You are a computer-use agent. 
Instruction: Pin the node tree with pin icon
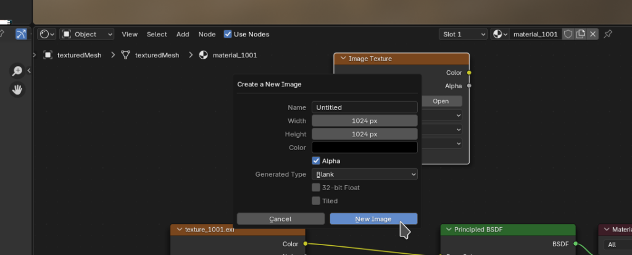(x=608, y=35)
